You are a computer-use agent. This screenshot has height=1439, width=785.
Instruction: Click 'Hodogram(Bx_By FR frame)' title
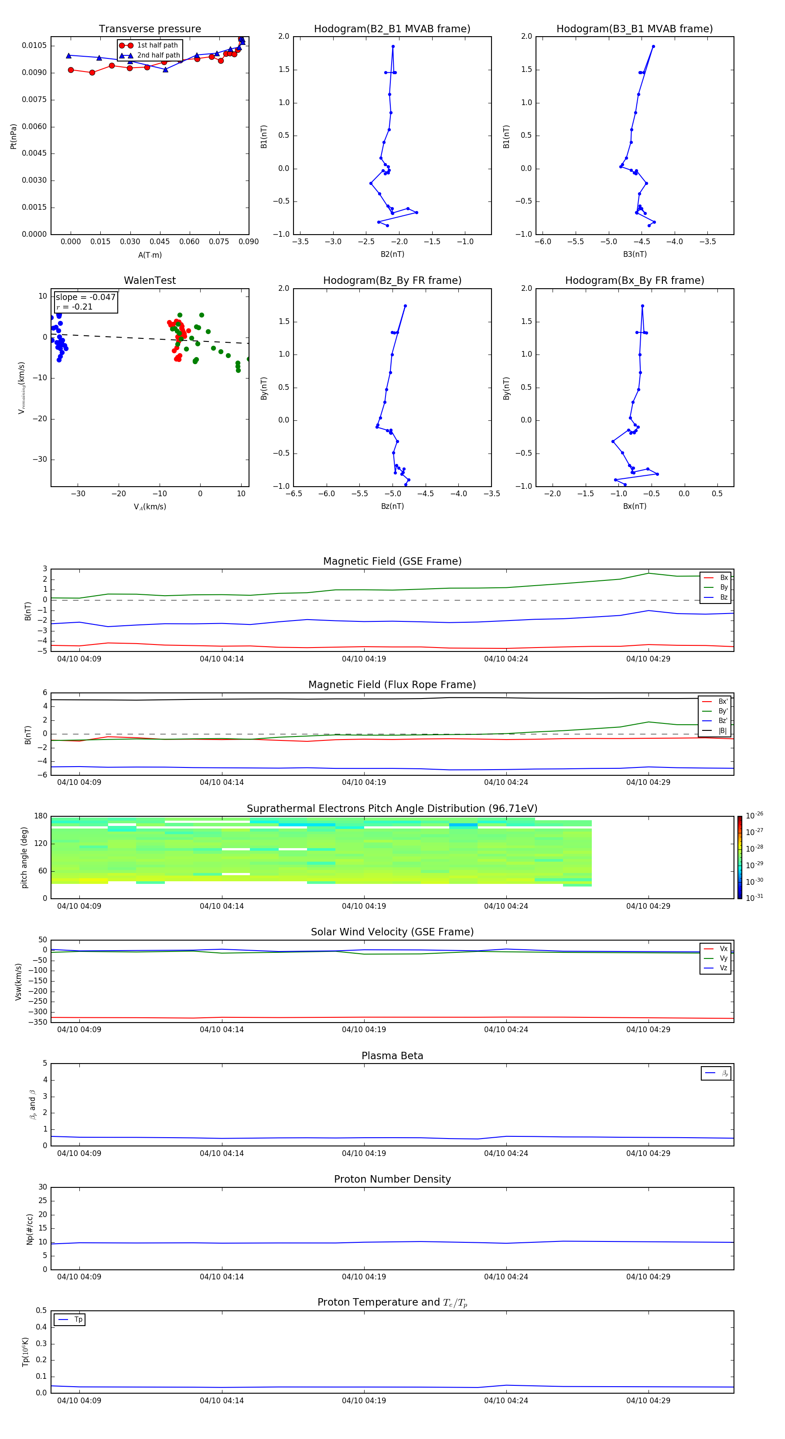click(635, 280)
